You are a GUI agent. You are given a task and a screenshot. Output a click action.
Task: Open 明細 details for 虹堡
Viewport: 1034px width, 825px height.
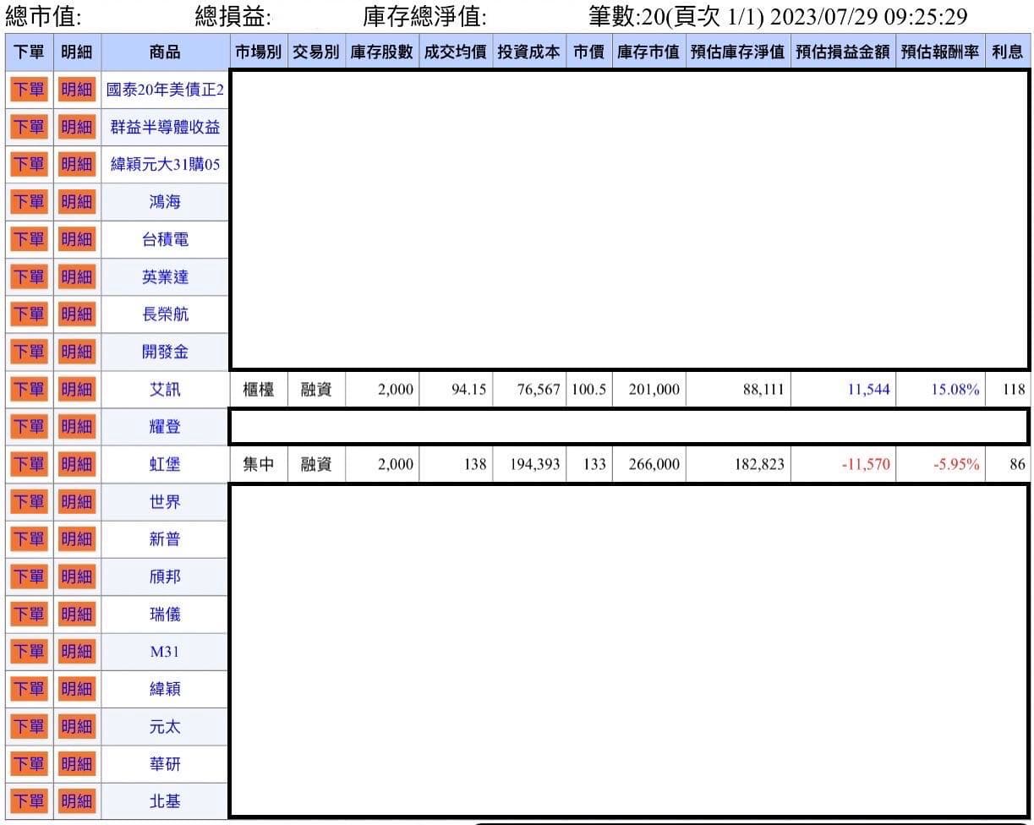pyautogui.click(x=77, y=463)
